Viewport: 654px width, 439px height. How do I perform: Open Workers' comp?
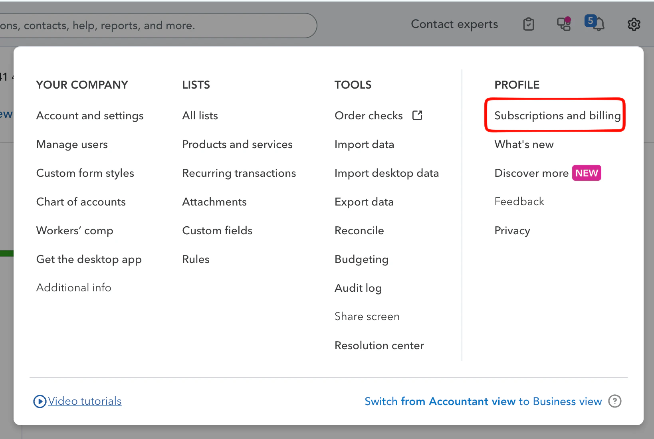(x=75, y=231)
